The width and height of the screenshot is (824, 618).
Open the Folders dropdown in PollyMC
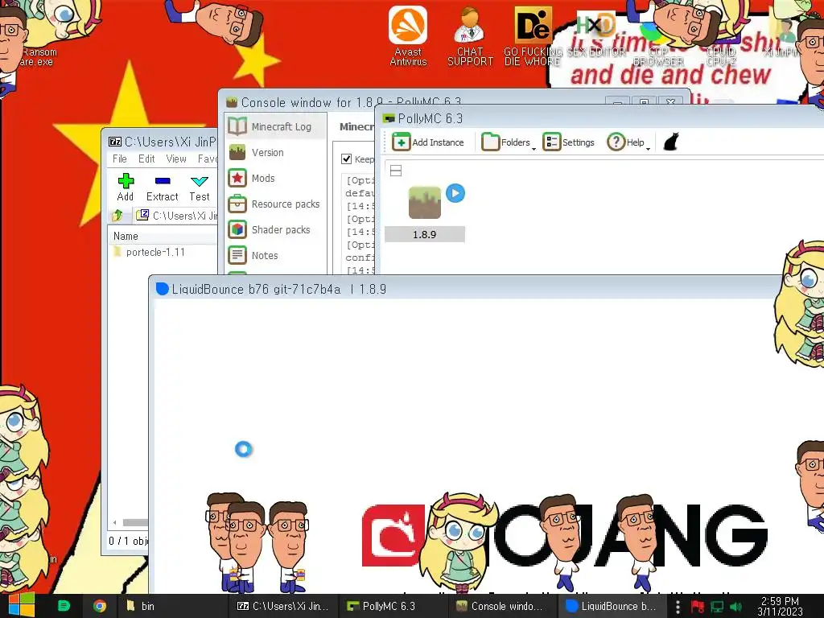click(509, 142)
